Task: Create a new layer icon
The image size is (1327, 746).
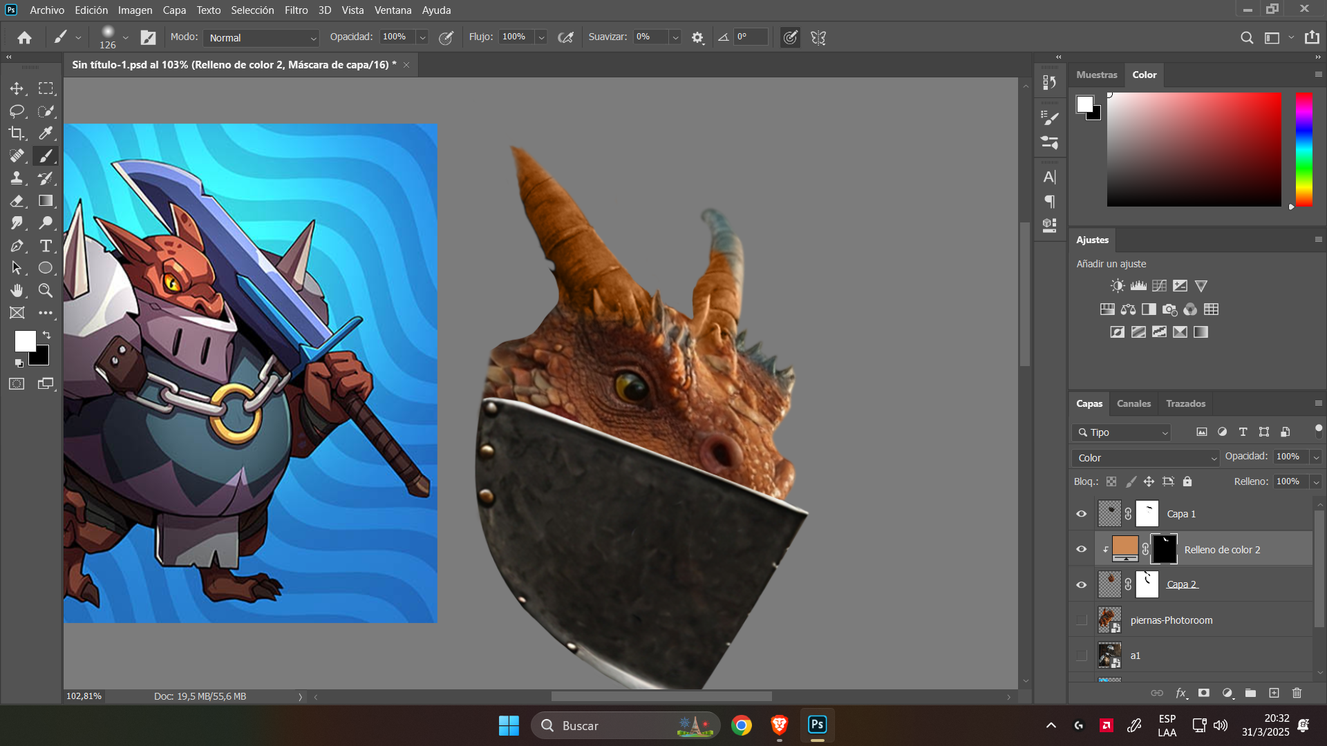Action: pyautogui.click(x=1274, y=693)
